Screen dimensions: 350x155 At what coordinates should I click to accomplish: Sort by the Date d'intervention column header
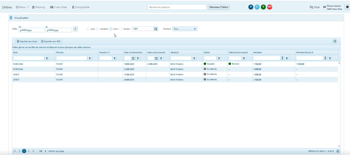pyautogui.click(x=133, y=53)
